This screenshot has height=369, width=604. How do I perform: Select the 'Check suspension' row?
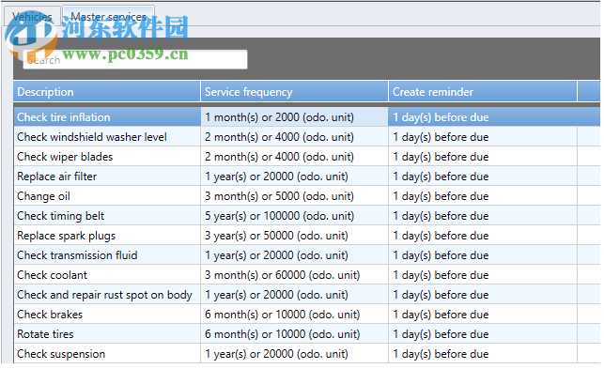(306, 354)
